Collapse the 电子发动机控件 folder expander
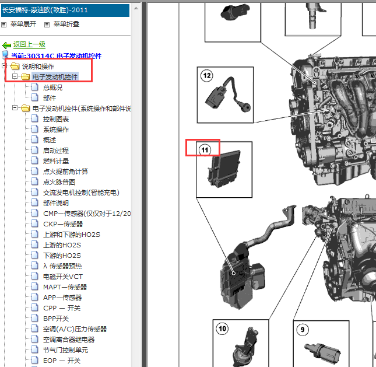This screenshot has height=367, width=376. point(15,76)
